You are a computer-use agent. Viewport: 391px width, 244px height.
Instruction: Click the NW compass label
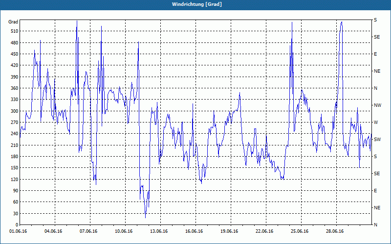point(378,105)
